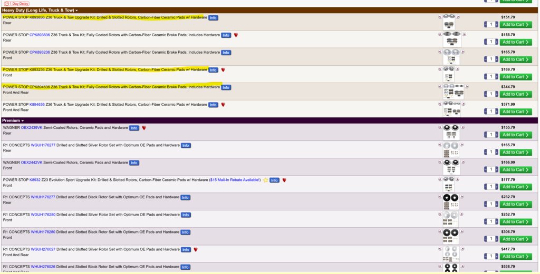Open Info for Wagner OEX2442VK
Screen dimensions: 540x274
pyautogui.click(x=134, y=163)
